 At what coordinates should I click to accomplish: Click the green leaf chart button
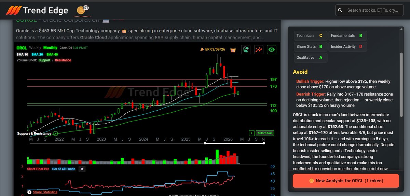[x=246, y=50]
